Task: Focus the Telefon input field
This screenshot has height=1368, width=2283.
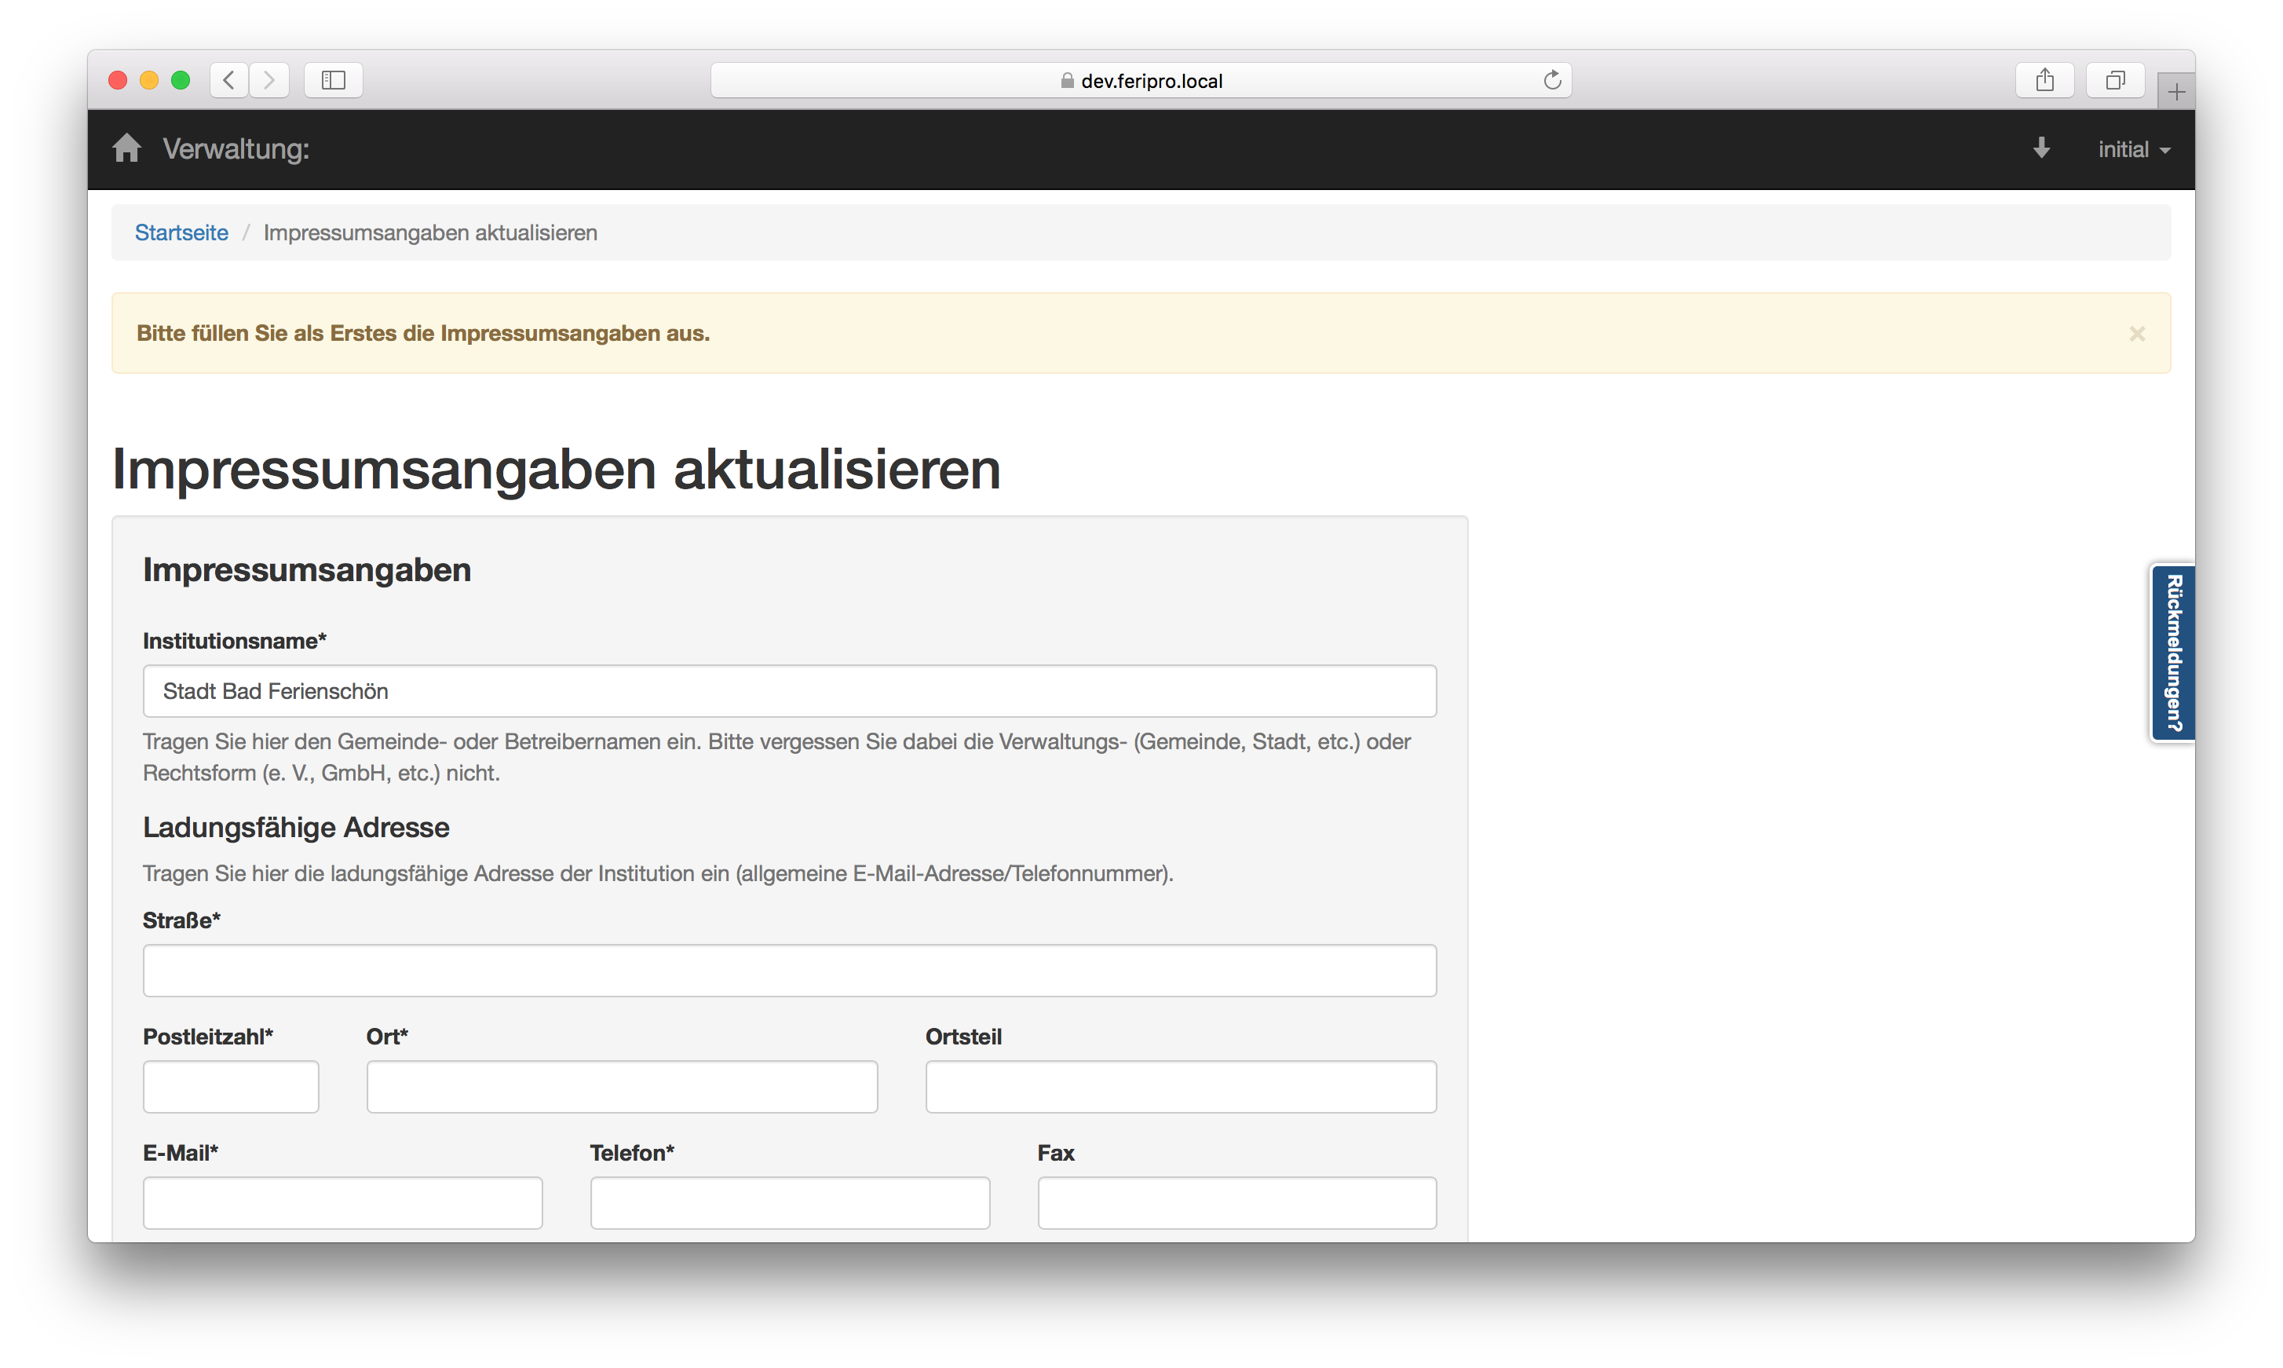Action: 790,1202
